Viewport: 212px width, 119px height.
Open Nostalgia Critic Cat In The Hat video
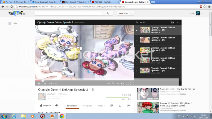point(177,89)
